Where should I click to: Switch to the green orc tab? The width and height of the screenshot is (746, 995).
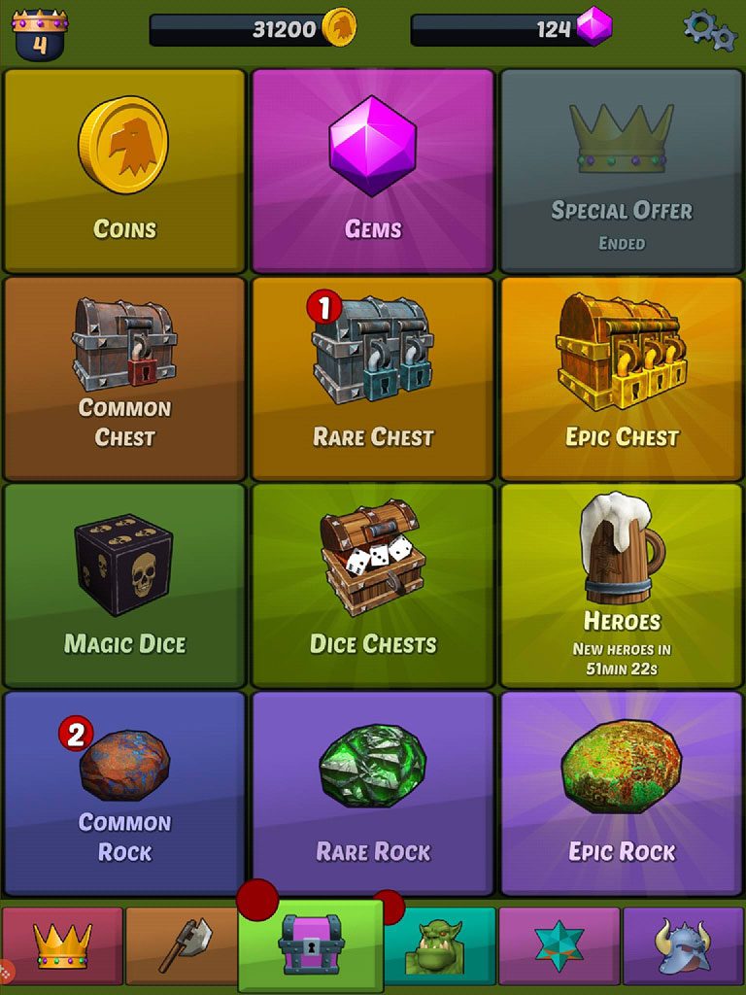point(439,946)
